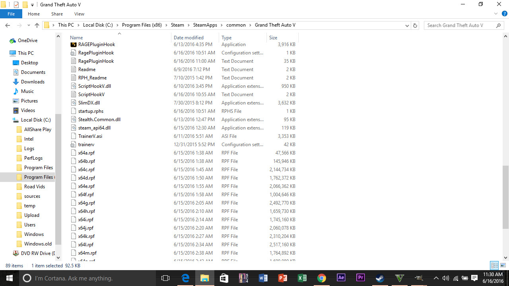Open the Customize Quick Access Toolbar dropdown
509x286 pixels.
32,5
